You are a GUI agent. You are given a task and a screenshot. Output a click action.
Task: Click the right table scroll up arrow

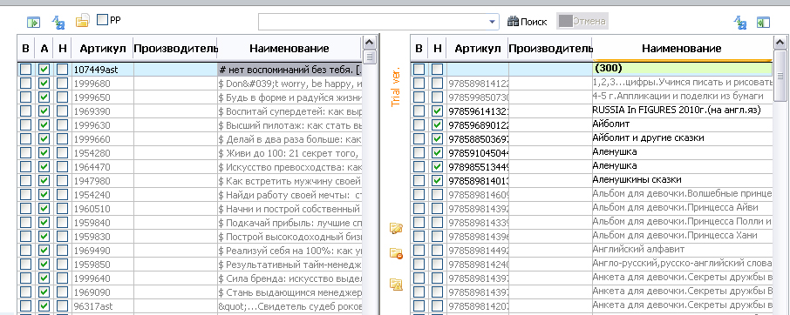(780, 44)
